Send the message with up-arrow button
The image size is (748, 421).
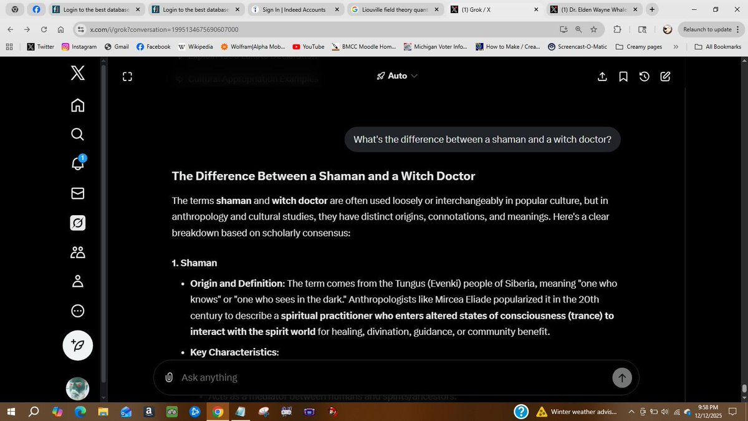pos(621,377)
